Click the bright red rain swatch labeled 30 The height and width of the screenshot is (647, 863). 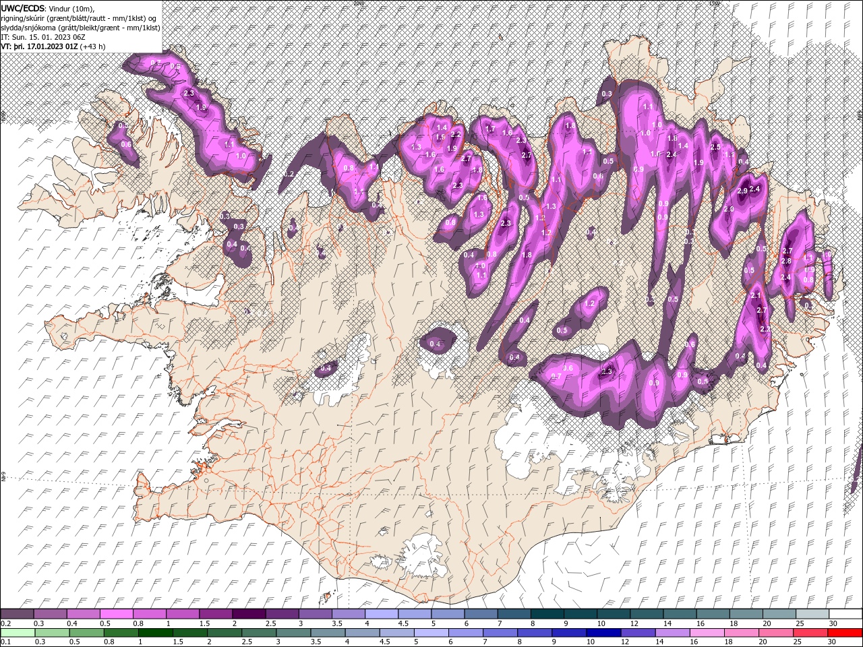[844, 633]
